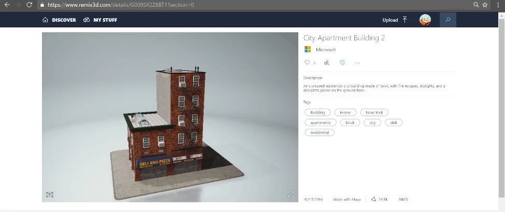The width and height of the screenshot is (505, 212).
Task: Click the 3D building model viewer
Action: tap(170, 117)
